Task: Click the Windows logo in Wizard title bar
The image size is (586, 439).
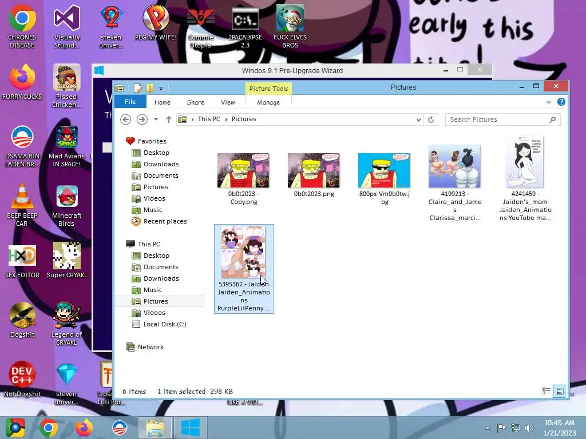Action: (x=99, y=70)
